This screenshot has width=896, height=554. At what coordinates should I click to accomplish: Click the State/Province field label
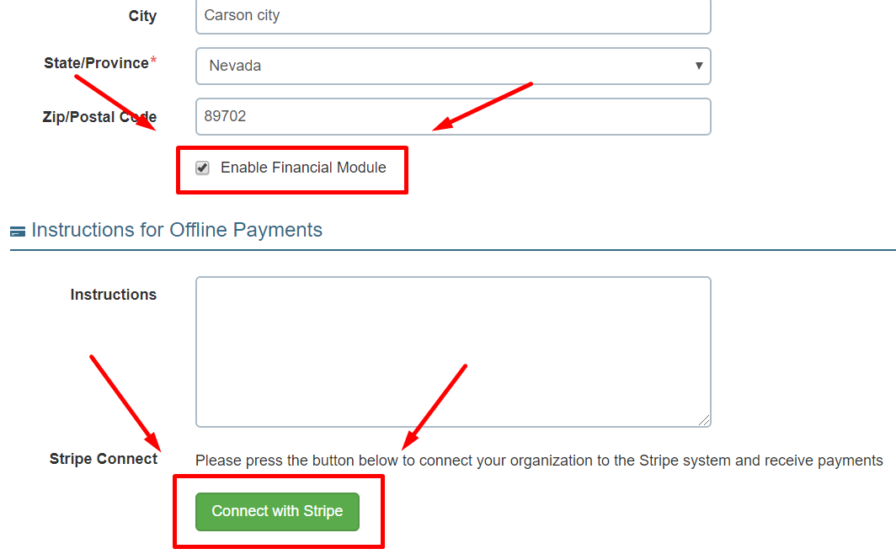click(96, 63)
